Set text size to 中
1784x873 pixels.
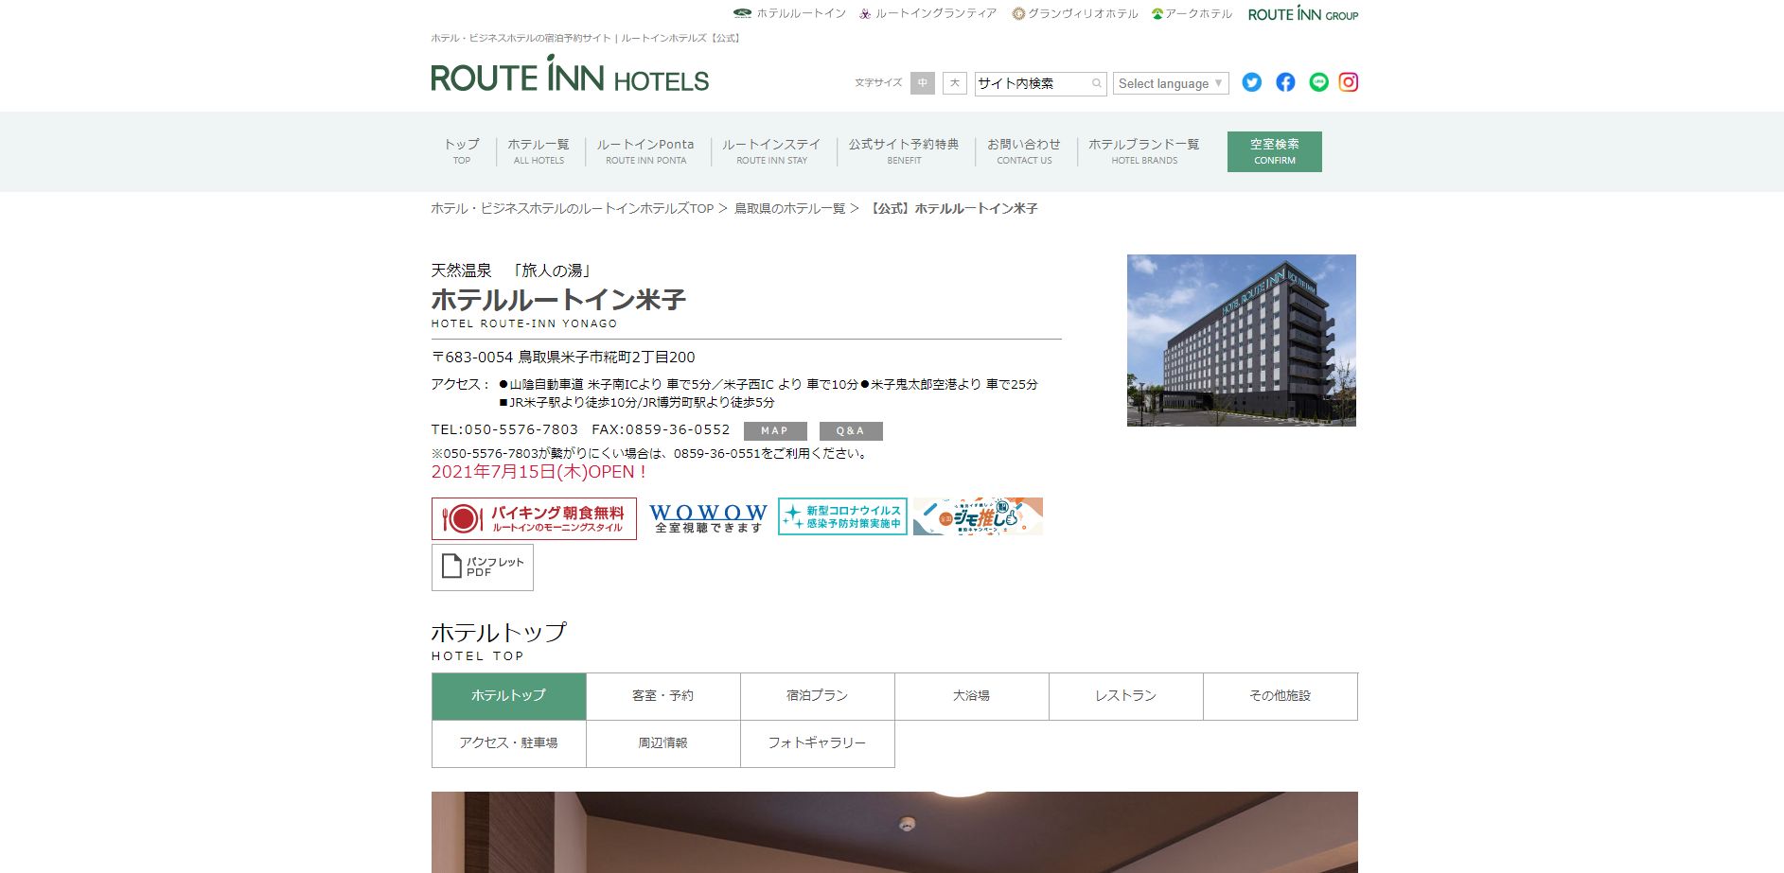[923, 83]
